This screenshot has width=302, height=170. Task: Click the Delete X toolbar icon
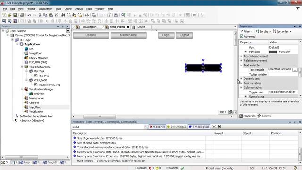pos(56,15)
